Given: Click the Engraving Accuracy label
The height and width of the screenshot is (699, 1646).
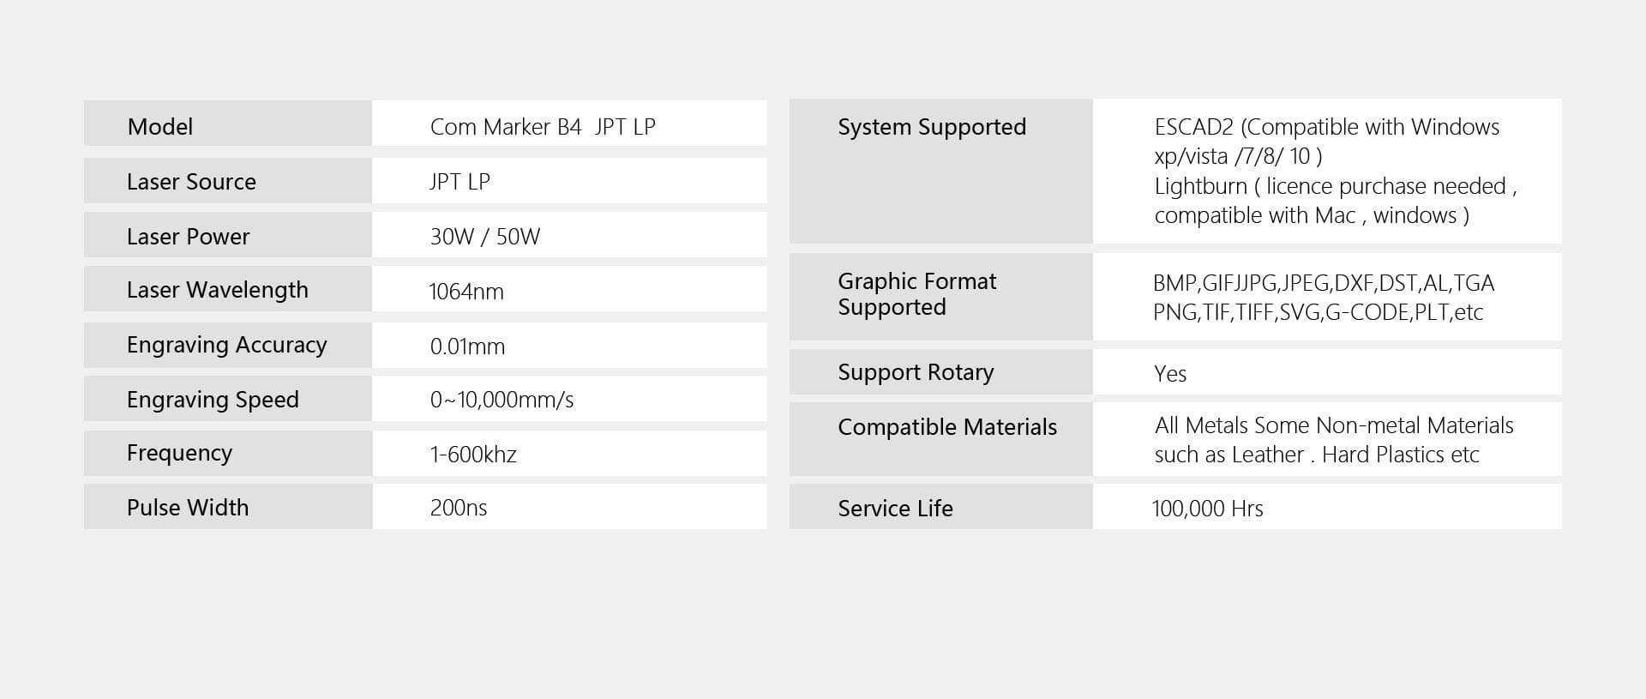Looking at the screenshot, I should pos(226,345).
